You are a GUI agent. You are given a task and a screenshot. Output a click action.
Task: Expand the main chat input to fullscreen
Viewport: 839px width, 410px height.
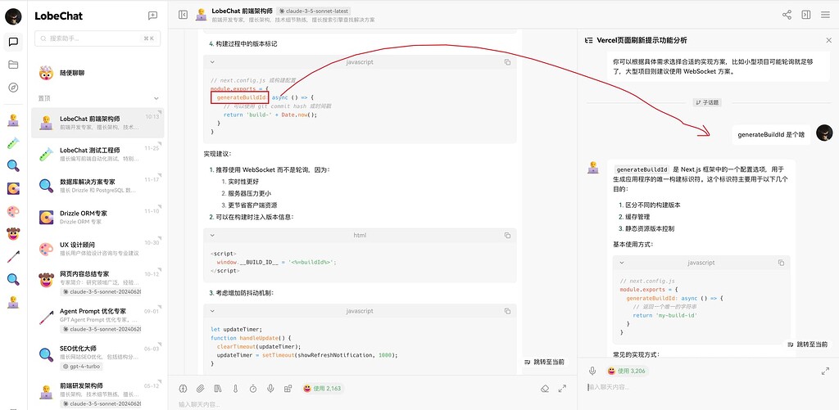[562, 389]
